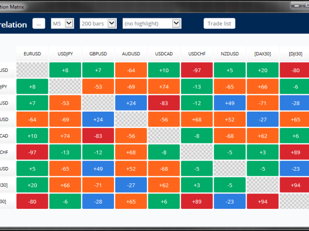This screenshot has width=309, height=231.
Task: Select the orange +74 cell in USDJPY column
Action: [x=65, y=136]
